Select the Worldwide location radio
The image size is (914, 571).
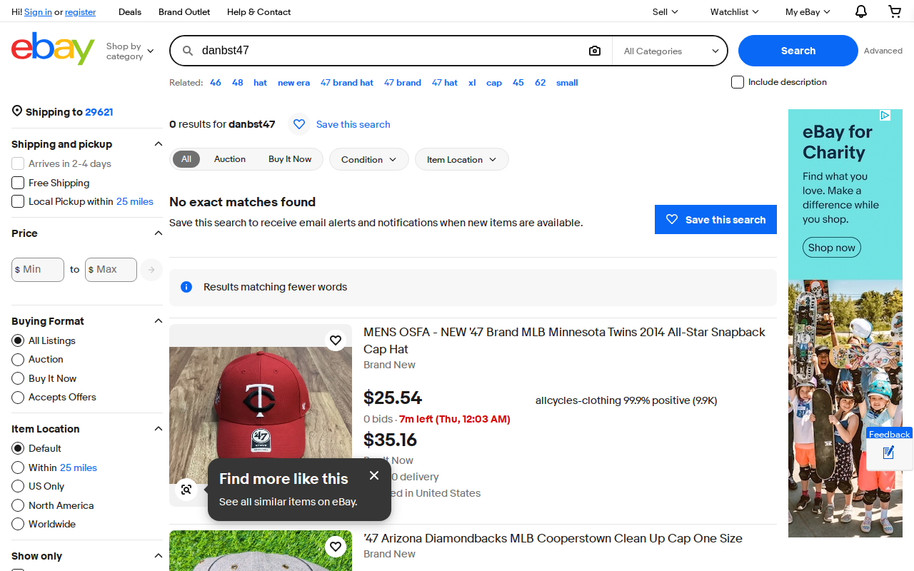(18, 524)
